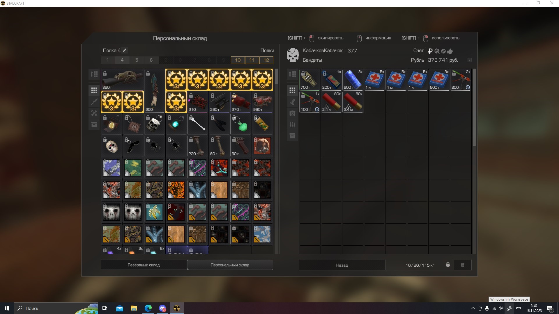
Task: Select the bloody knife item weighing 250 г
Action: pyautogui.click(x=155, y=91)
